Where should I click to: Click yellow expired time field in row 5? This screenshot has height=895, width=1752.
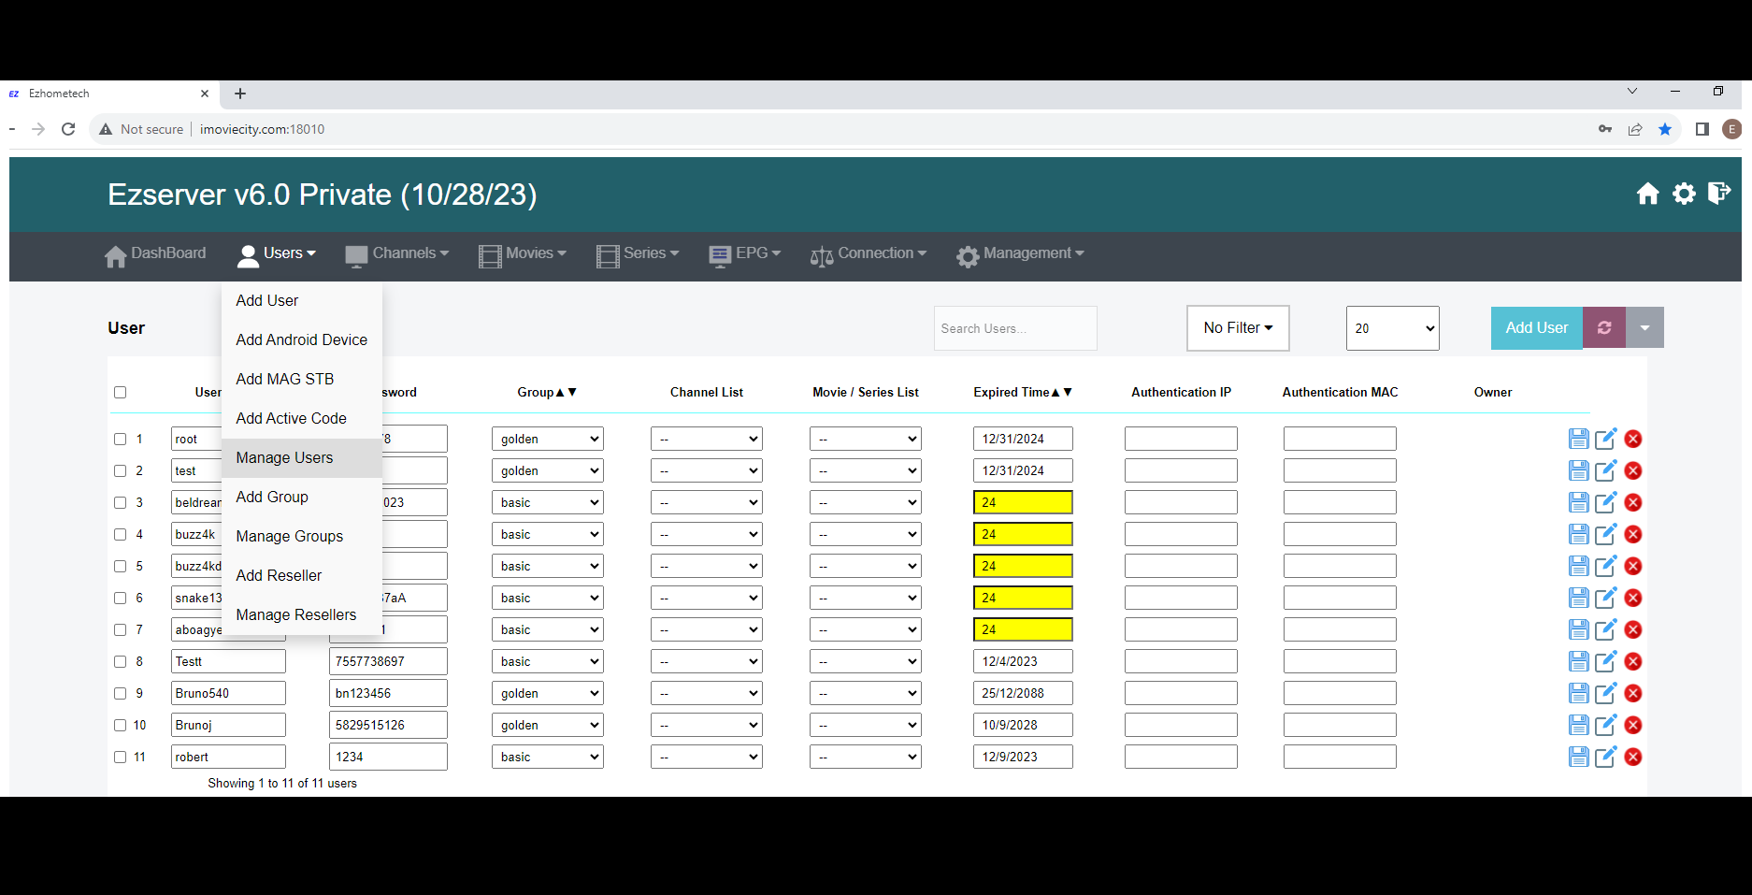point(1023,566)
